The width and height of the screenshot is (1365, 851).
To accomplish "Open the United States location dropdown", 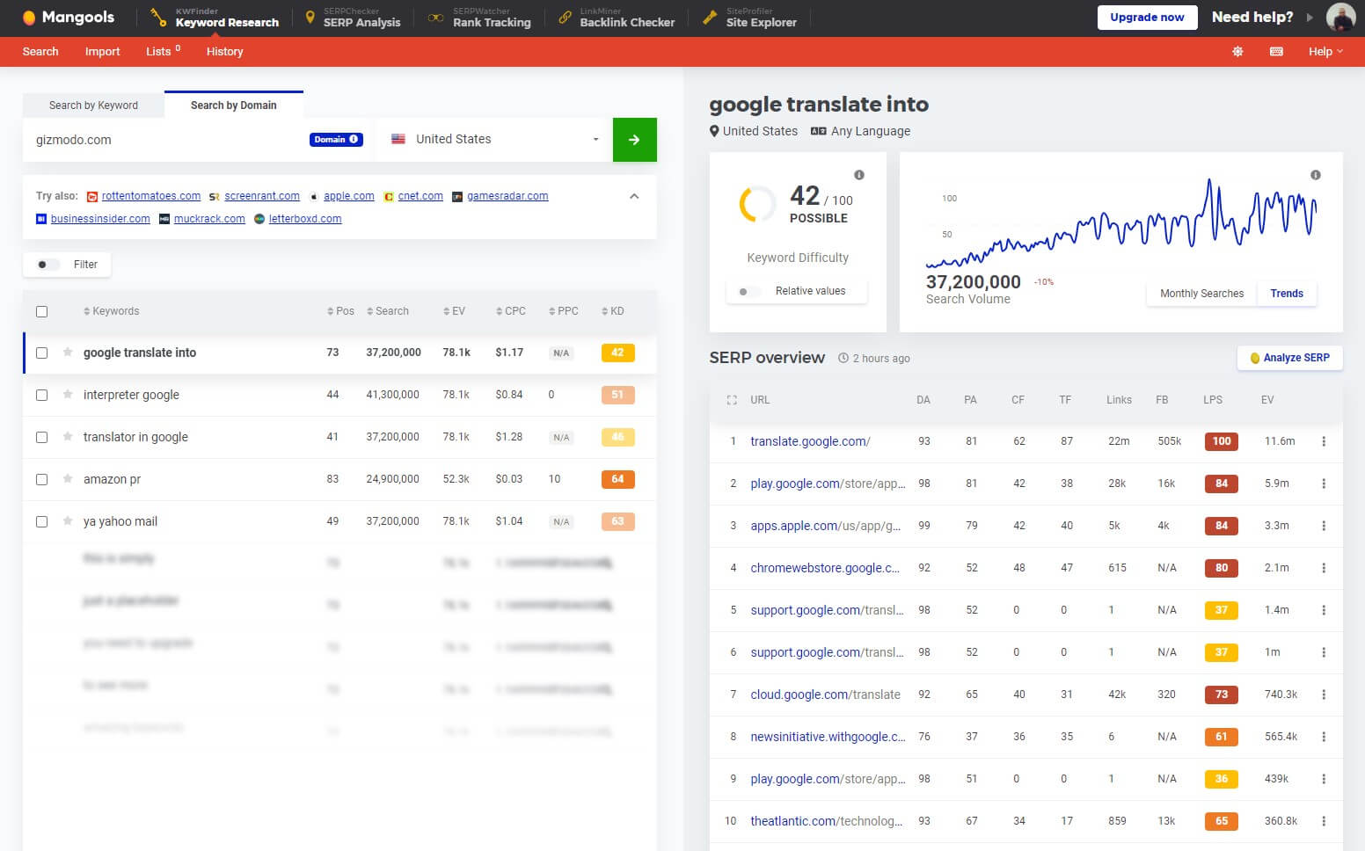I will 493,139.
